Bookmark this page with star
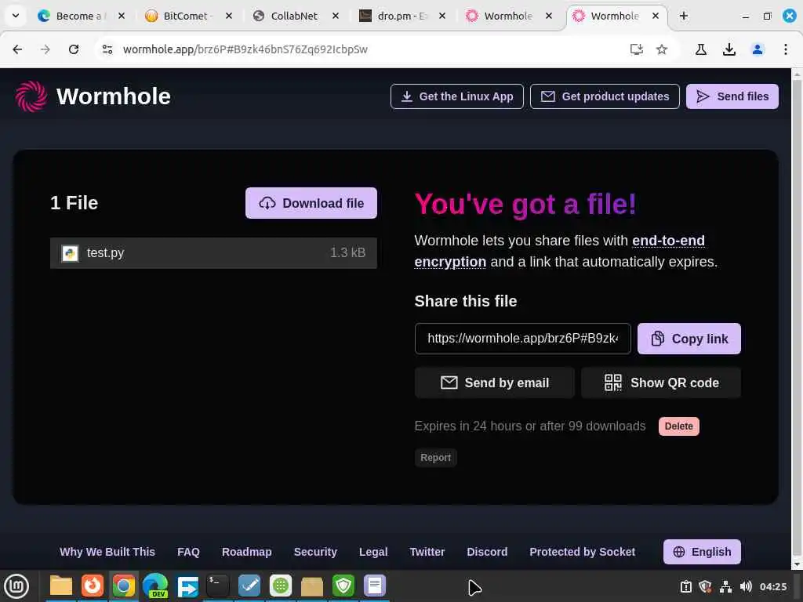803x602 pixels. click(662, 49)
